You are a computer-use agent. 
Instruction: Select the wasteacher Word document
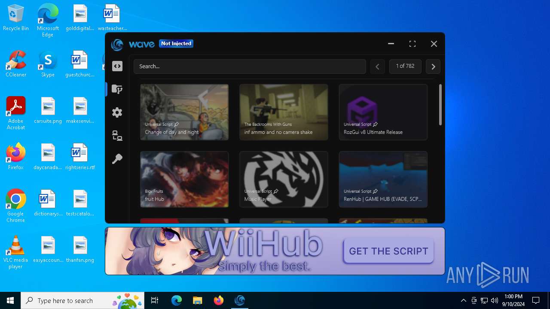click(x=112, y=18)
